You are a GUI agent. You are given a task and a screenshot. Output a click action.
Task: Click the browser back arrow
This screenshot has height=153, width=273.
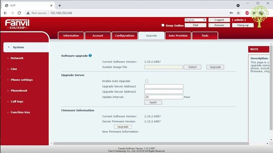pyautogui.click(x=5, y=13)
